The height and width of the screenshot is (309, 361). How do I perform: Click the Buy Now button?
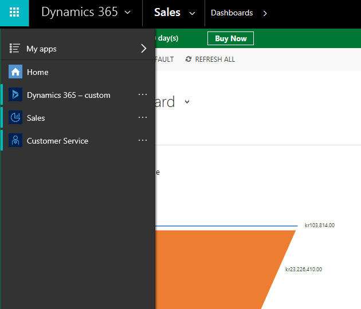[x=230, y=38]
